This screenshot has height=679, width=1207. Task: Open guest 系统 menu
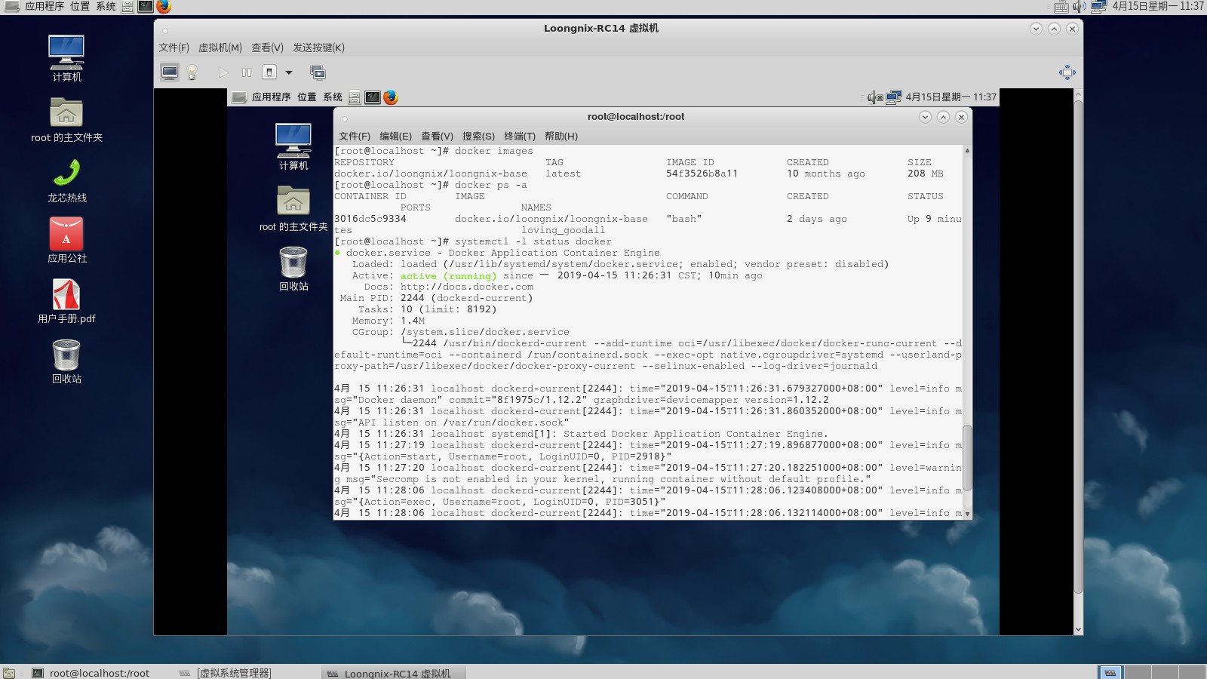(x=333, y=97)
